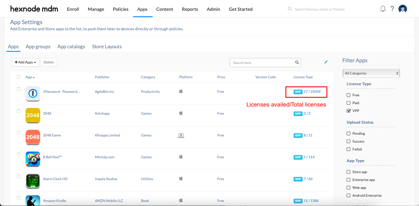Image resolution: width=419 pixels, height=206 pixels.
Task: Click the global search magnifier icon
Action: click(290, 9)
